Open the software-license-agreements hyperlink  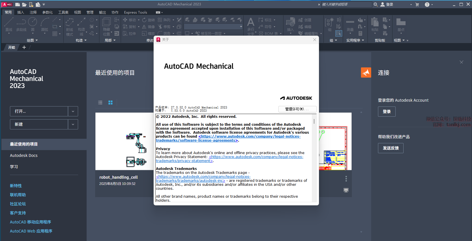point(197,140)
